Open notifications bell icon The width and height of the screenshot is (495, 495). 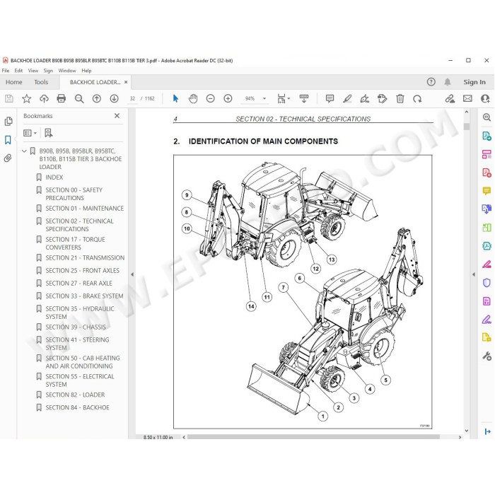click(x=448, y=82)
